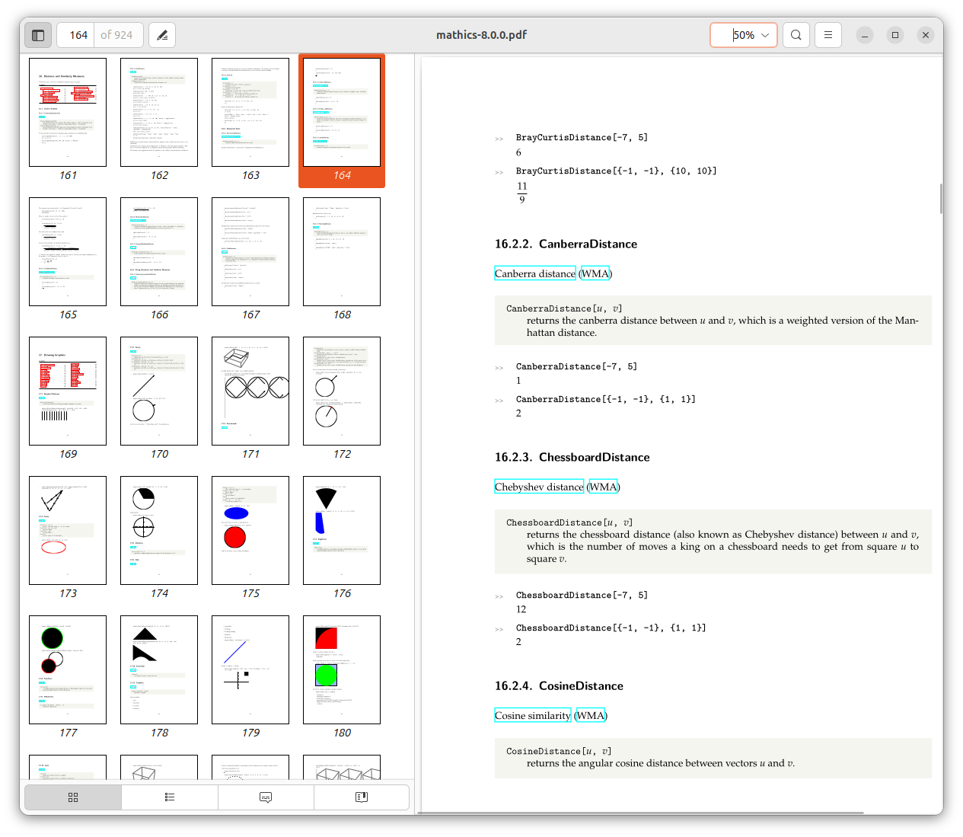Image resolution: width=963 pixels, height=837 pixels.
Task: Select page 166 thumbnail
Action: pyautogui.click(x=159, y=252)
